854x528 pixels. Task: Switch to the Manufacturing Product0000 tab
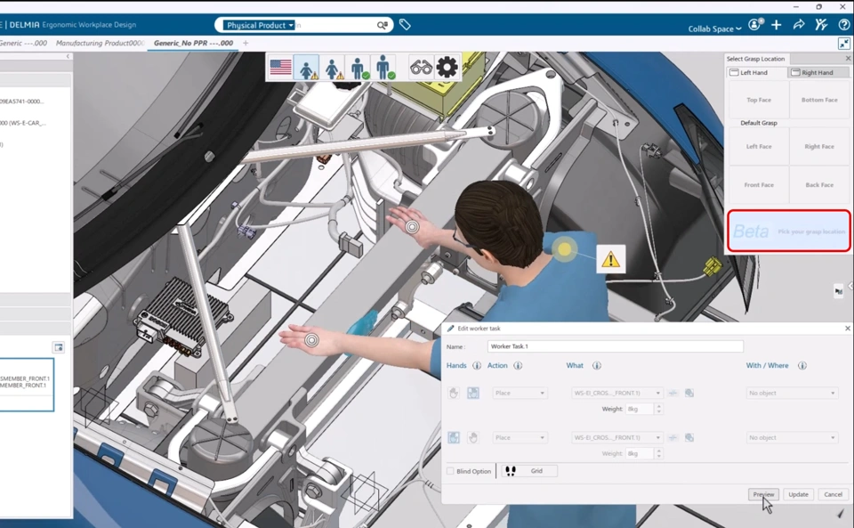click(101, 43)
